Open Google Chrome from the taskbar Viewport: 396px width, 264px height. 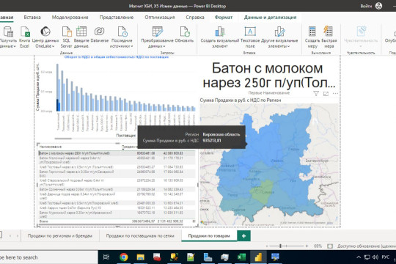(123, 257)
